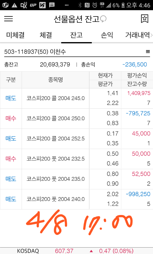Tap the refresh icon beside the title
The image size is (153, 254).
point(103,19)
